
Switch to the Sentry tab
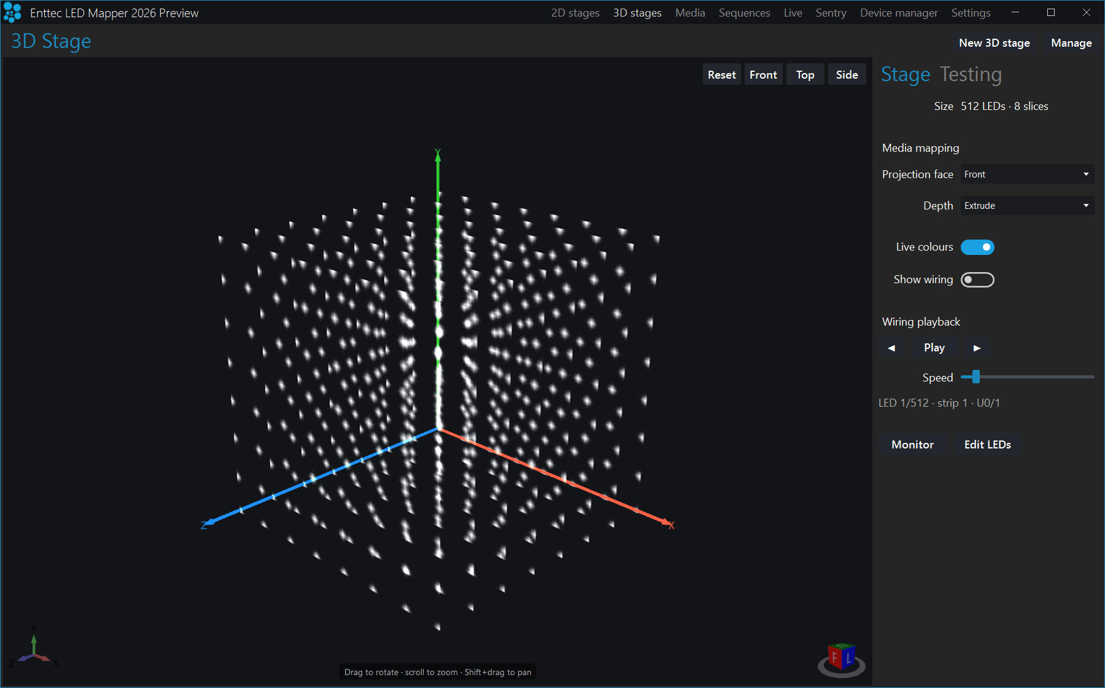(x=831, y=13)
